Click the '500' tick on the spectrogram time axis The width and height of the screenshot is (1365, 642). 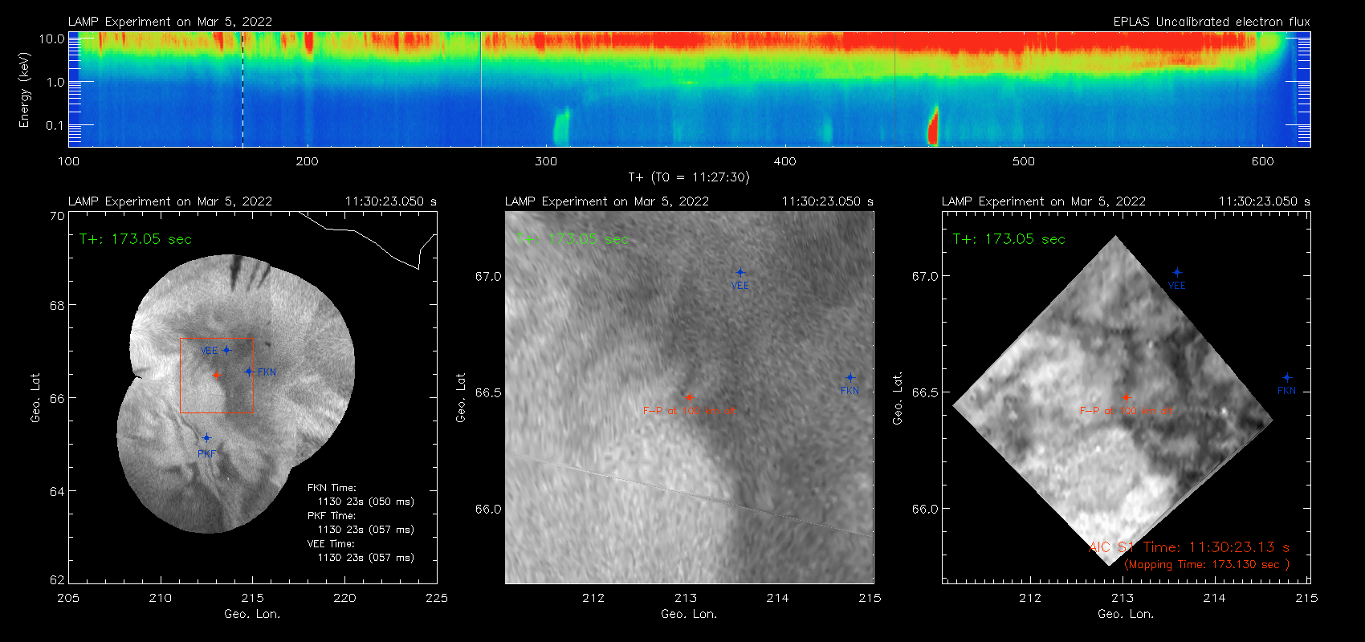(x=1024, y=161)
